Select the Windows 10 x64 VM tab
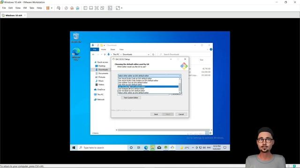 click(x=14, y=15)
